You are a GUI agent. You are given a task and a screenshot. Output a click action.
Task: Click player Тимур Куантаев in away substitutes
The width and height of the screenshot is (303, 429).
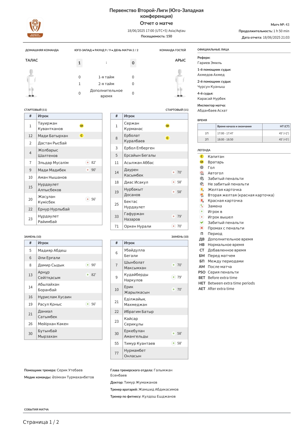(x=139, y=344)
